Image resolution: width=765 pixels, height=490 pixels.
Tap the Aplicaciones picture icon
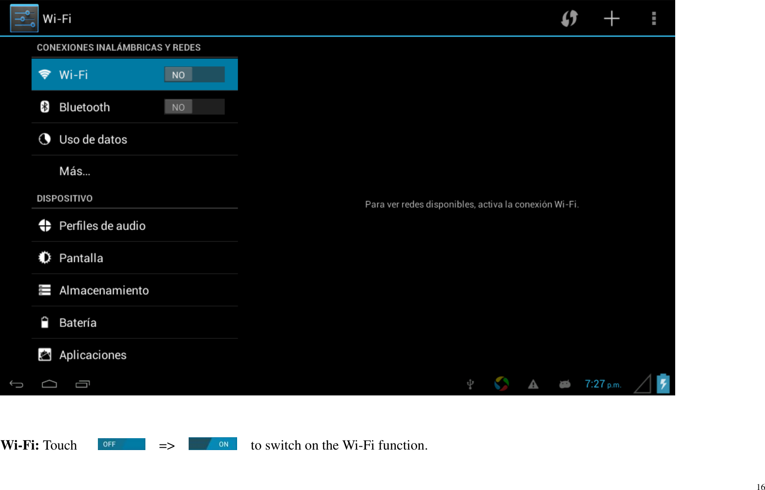click(x=45, y=355)
